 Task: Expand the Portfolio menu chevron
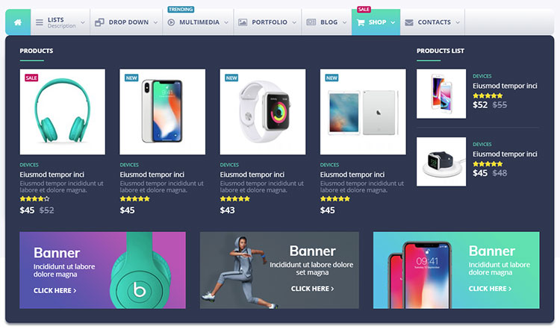294,22
